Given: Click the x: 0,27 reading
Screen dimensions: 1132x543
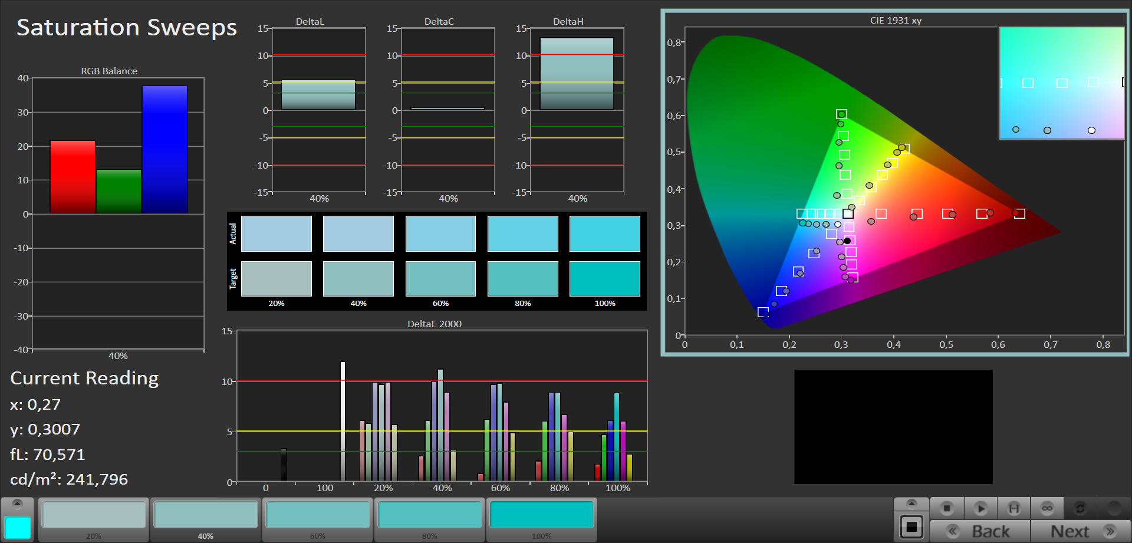Looking at the screenshot, I should click(35, 404).
